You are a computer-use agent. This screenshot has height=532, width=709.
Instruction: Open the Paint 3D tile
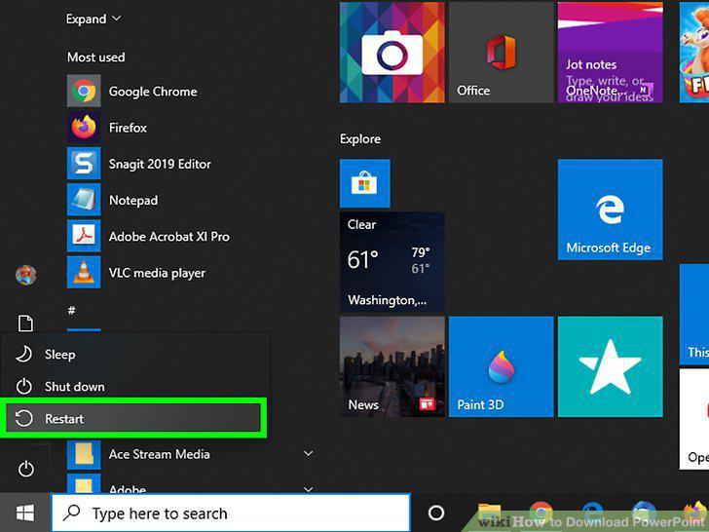(x=501, y=366)
